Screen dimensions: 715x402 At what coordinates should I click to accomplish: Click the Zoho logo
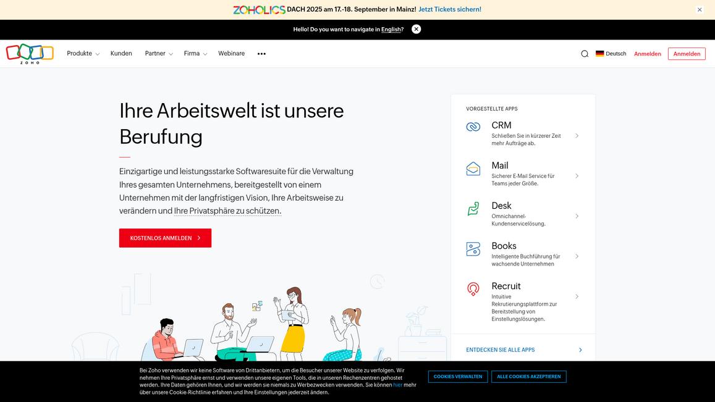coord(30,54)
